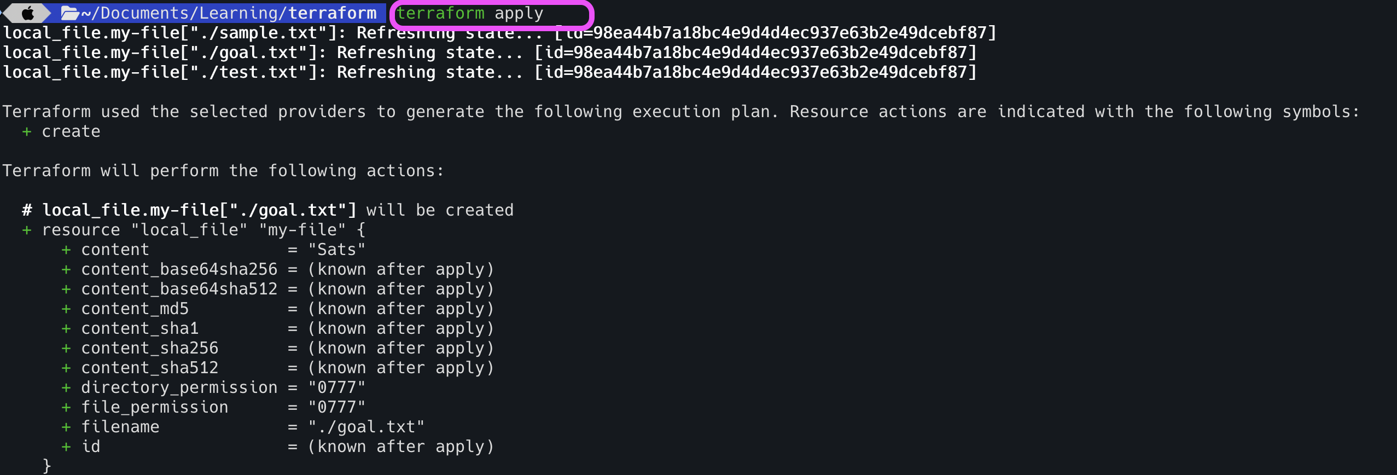1397x475 pixels.
Task: Click the "./goal.txt" filename value
Action: [366, 427]
